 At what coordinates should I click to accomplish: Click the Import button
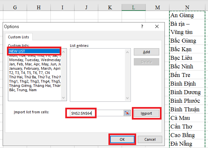click(146, 113)
